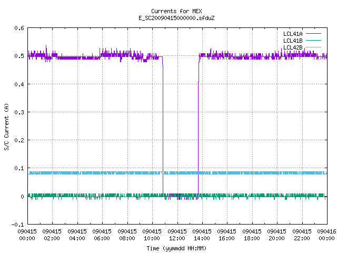Click the file name E_SC20090415000000.sfduZ
This screenshot has height=253, width=337.
[x=176, y=18]
